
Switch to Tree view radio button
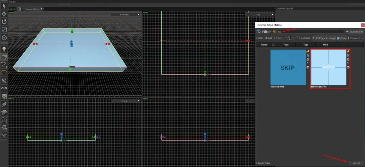tap(275, 38)
